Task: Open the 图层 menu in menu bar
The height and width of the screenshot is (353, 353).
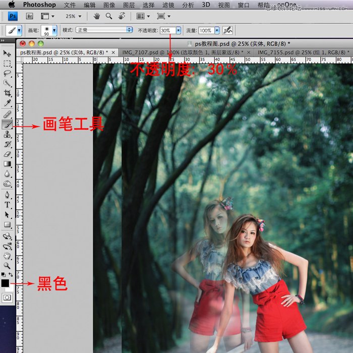Action: coord(129,5)
